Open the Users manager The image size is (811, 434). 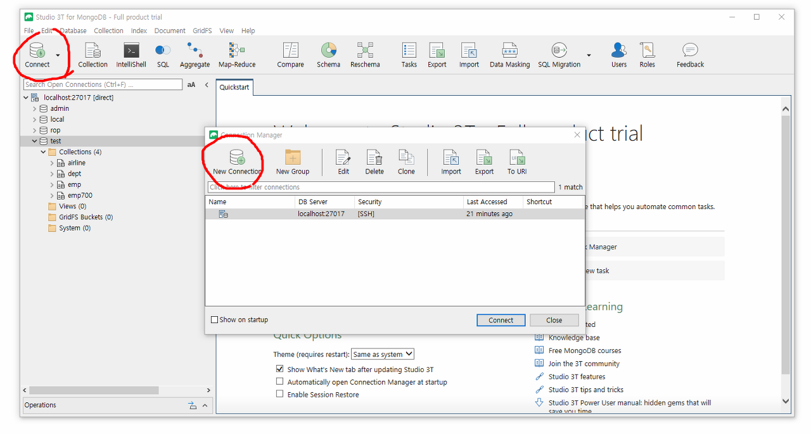pos(619,55)
